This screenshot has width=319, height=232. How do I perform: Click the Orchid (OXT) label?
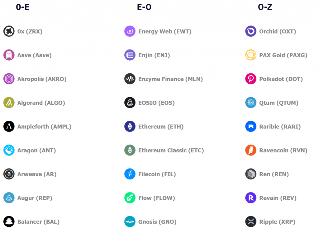[278, 31]
